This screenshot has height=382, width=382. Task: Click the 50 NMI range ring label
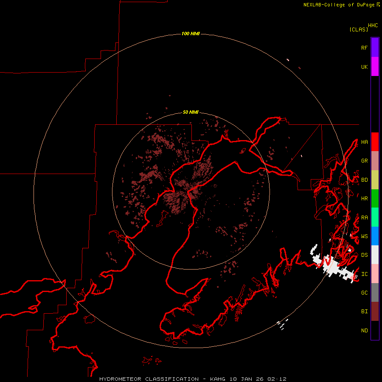pyautogui.click(x=191, y=112)
